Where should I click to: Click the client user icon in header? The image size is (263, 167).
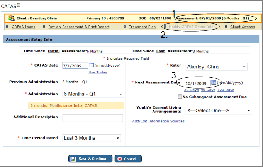click(x=12, y=18)
